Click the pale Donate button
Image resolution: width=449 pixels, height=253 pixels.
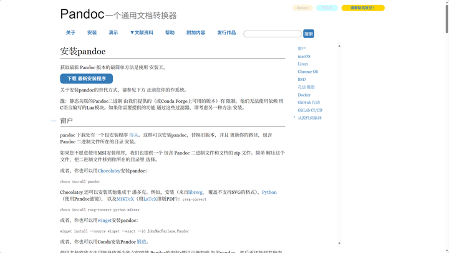tap(302, 8)
